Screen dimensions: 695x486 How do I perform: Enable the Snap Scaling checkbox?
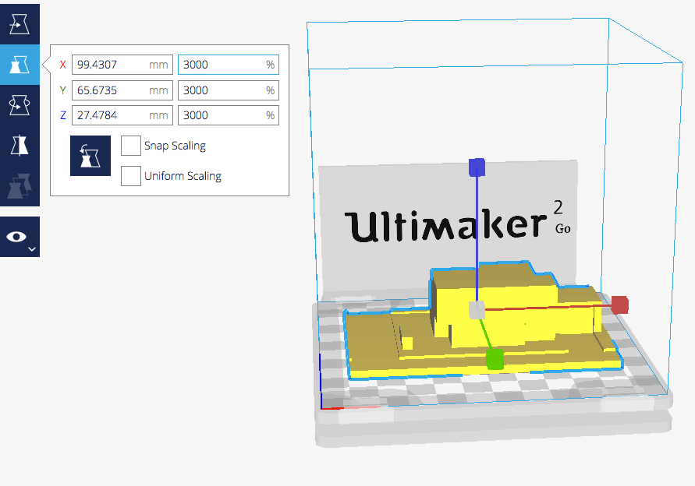(131, 146)
